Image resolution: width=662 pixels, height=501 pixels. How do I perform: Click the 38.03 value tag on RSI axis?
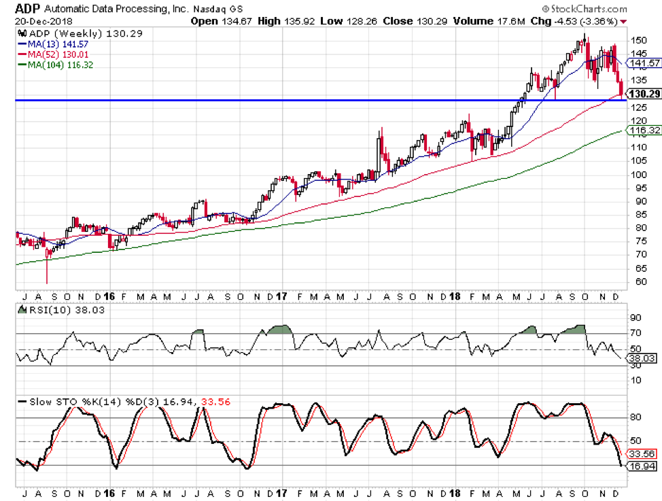coord(642,359)
